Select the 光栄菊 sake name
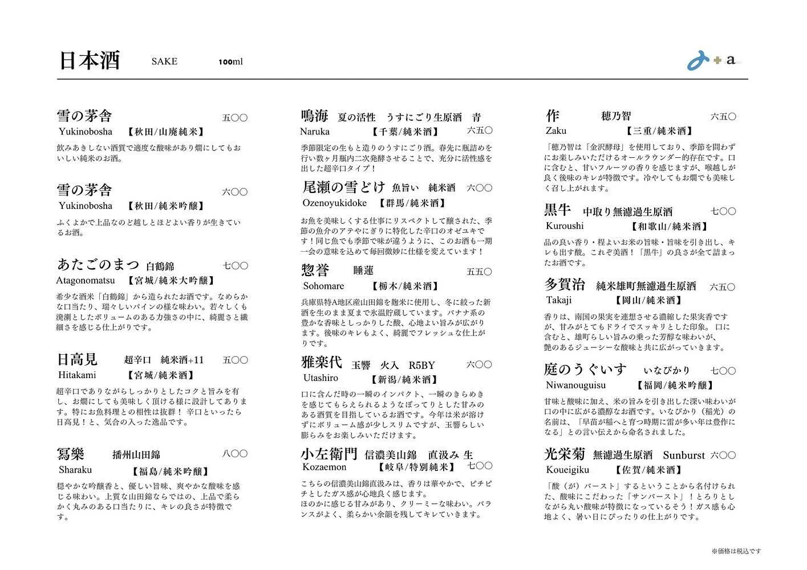Viewport: 807px width, 570px height. click(565, 453)
